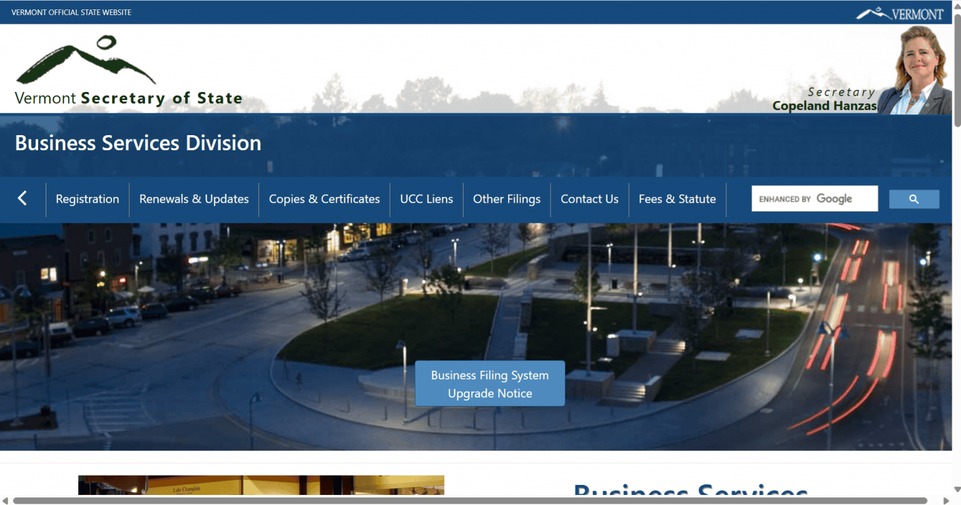The image size is (961, 505).
Task: Click the Vermont state logo in top bar
Action: 900,14
